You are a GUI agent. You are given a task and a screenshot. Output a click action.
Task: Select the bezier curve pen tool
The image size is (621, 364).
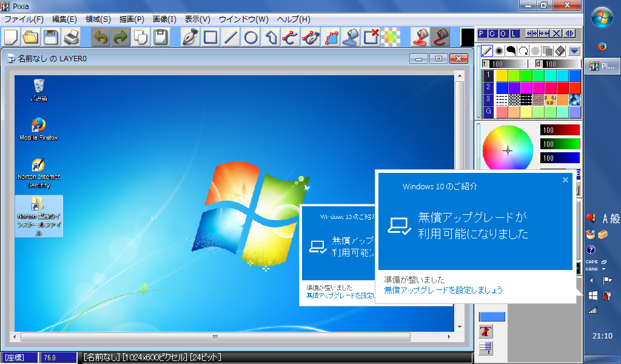pos(310,37)
